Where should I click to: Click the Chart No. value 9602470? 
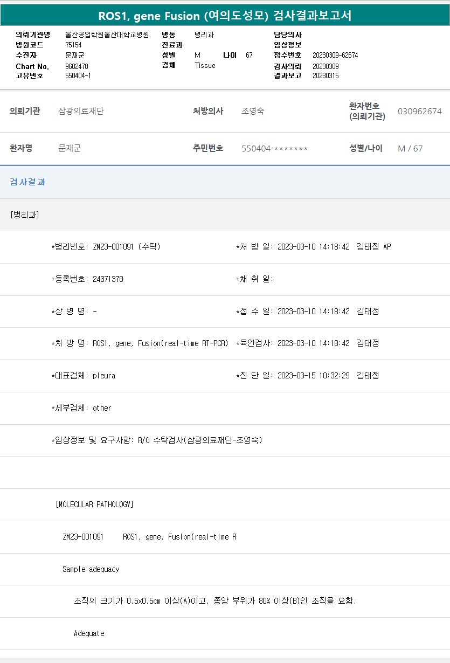click(77, 66)
